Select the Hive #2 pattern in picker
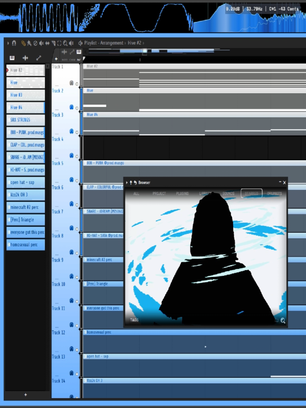Screen dimensions: 306x408 pos(26,70)
